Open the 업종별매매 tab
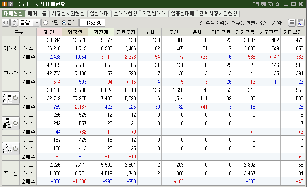The height and width of the screenshot is (187, 307). (x=182, y=13)
